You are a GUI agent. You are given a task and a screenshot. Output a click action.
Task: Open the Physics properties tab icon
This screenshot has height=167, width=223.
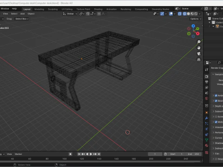click(207, 129)
